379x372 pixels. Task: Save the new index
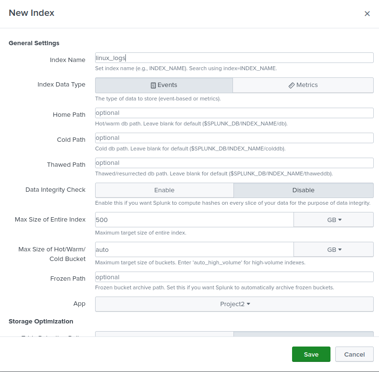click(x=311, y=354)
